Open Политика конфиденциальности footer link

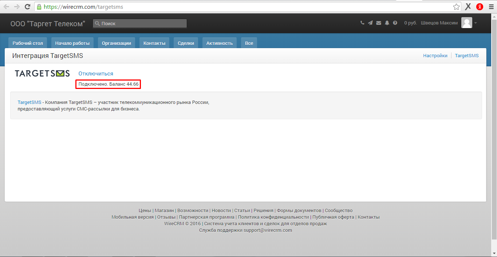[x=273, y=217]
